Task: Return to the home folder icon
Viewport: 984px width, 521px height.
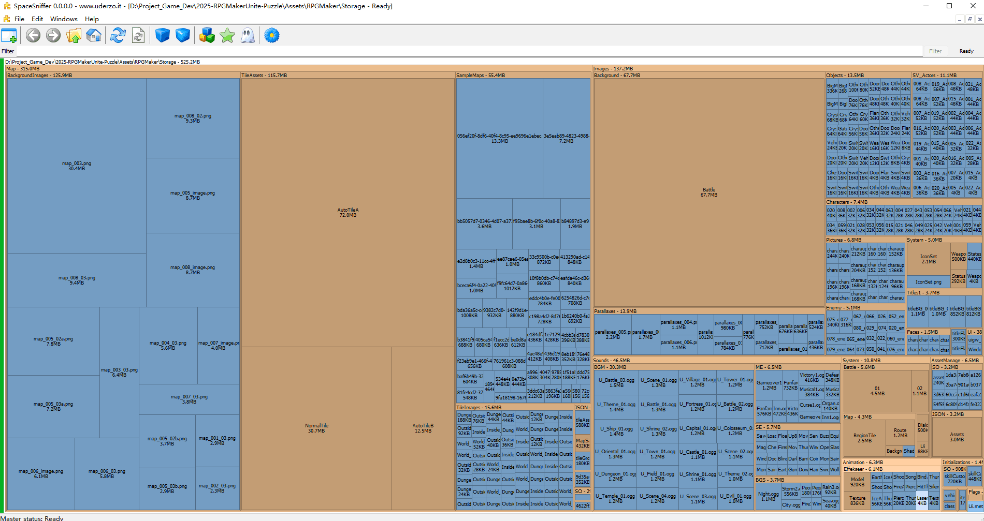Action: pyautogui.click(x=94, y=35)
